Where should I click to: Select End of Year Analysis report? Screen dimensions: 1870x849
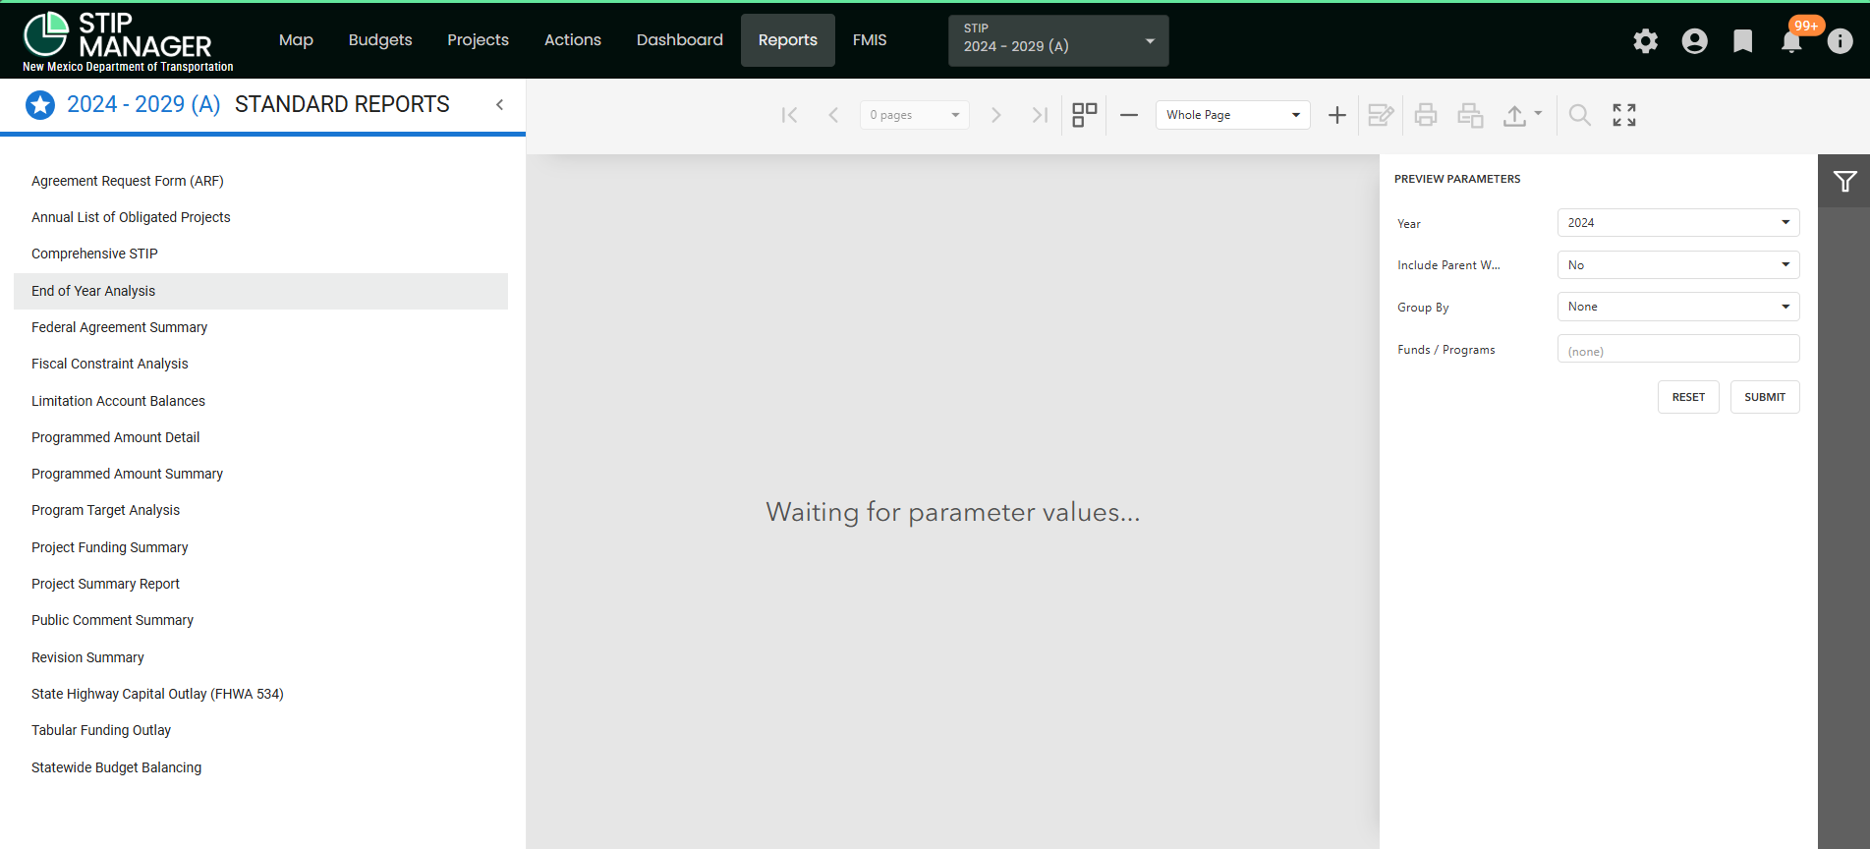tap(260, 291)
